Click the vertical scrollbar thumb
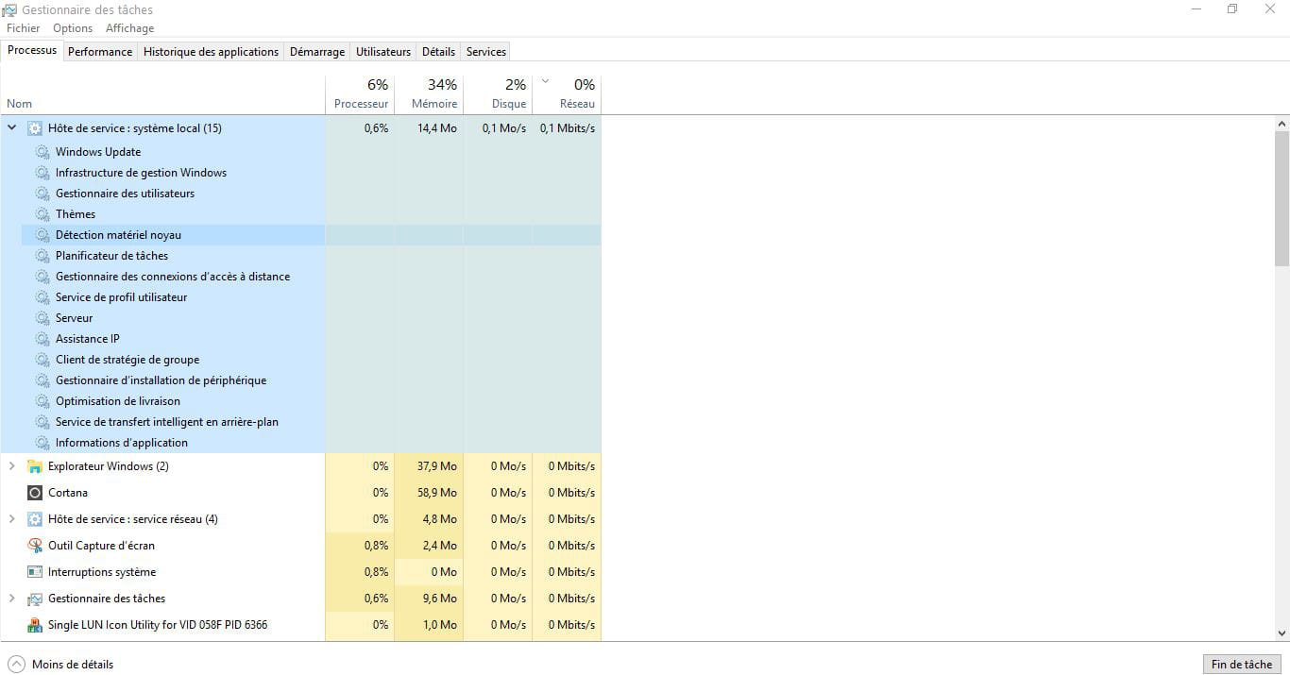This screenshot has width=1290, height=675. (1282, 198)
